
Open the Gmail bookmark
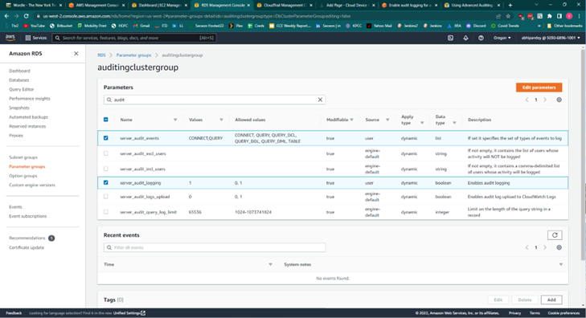(x=141, y=26)
